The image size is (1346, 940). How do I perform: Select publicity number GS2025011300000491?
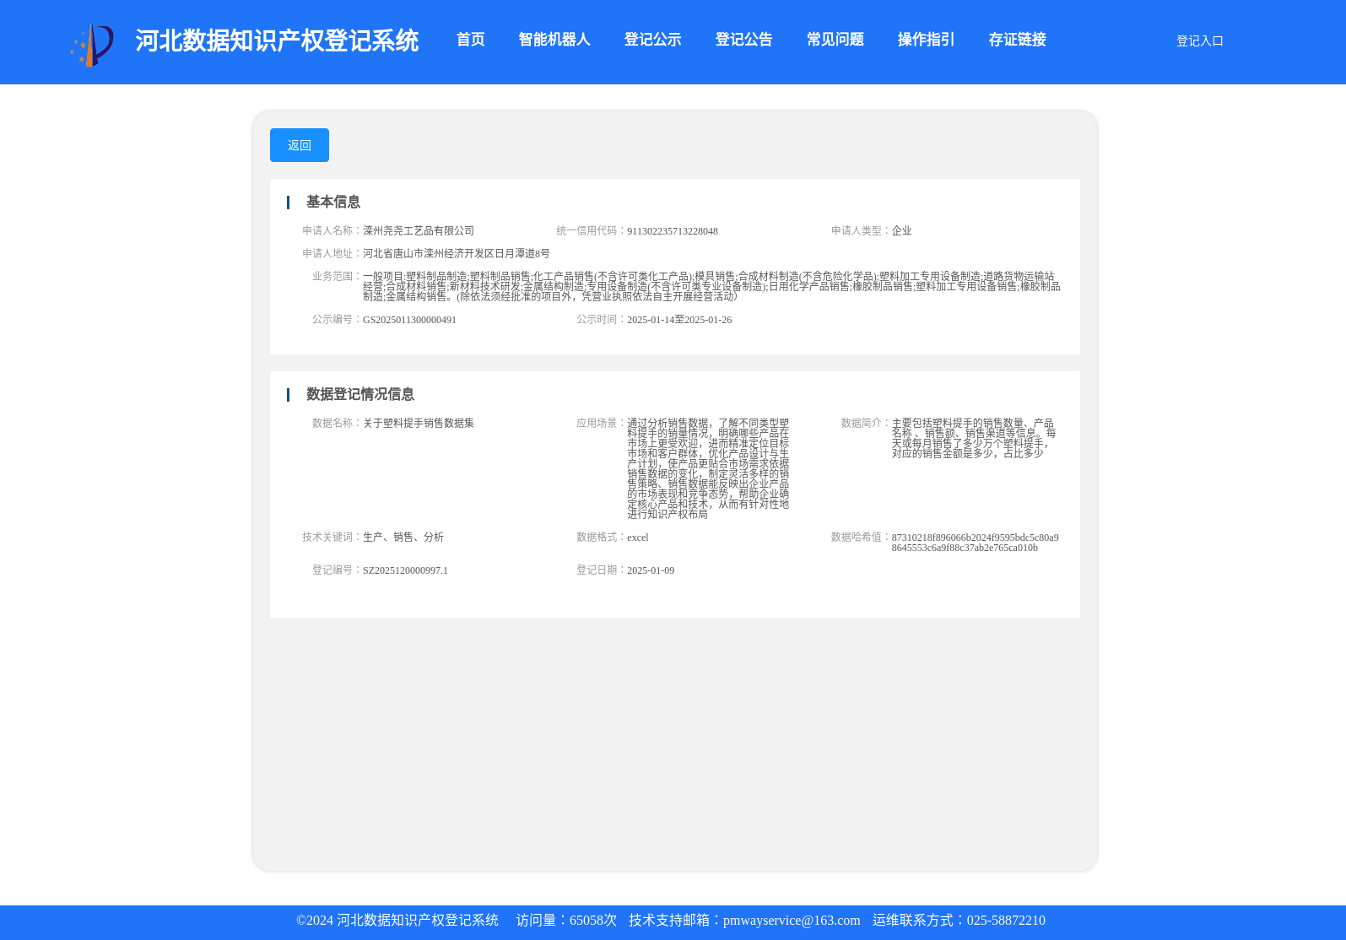coord(409,320)
